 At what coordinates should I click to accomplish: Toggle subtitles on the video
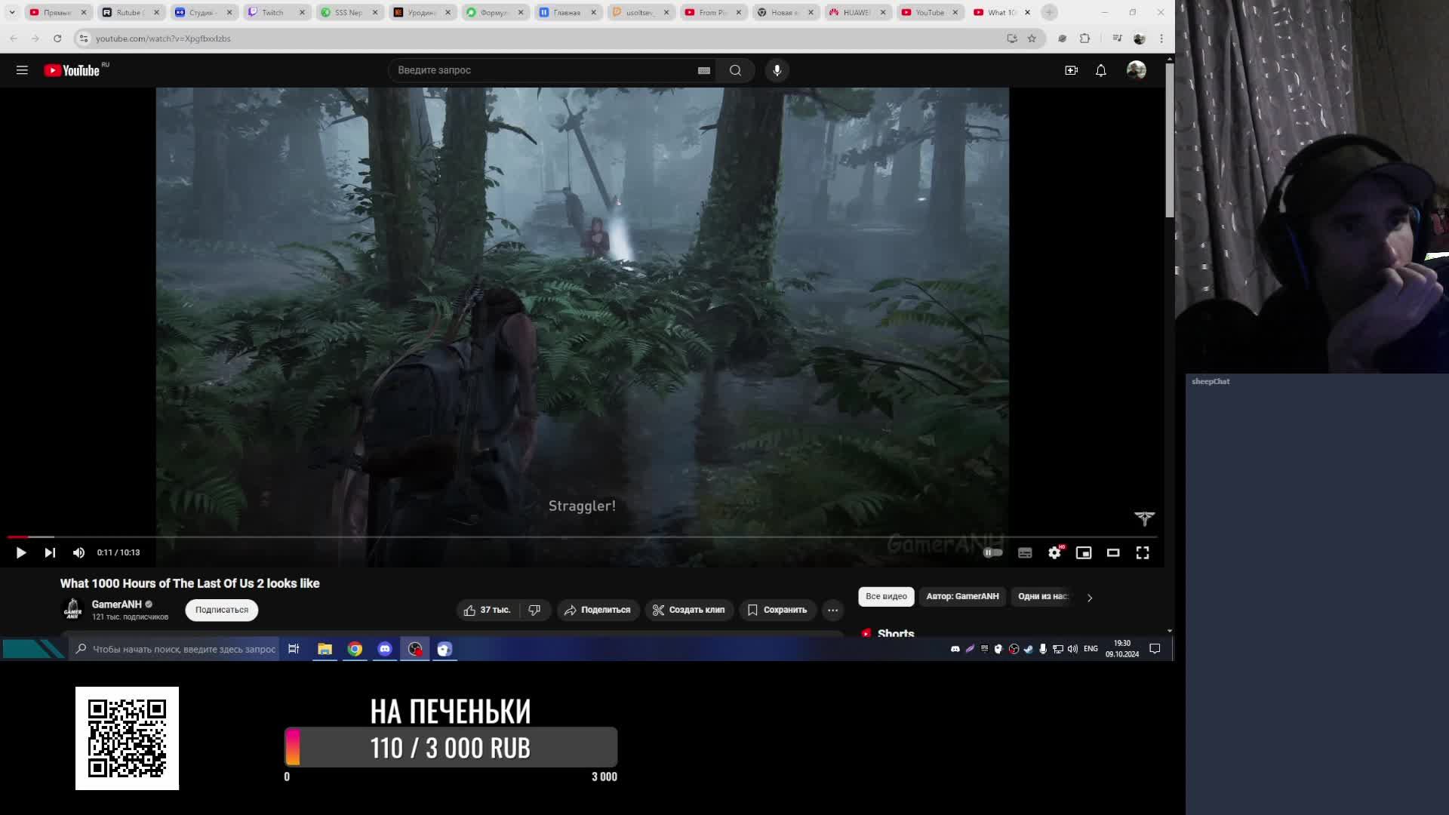(1025, 553)
